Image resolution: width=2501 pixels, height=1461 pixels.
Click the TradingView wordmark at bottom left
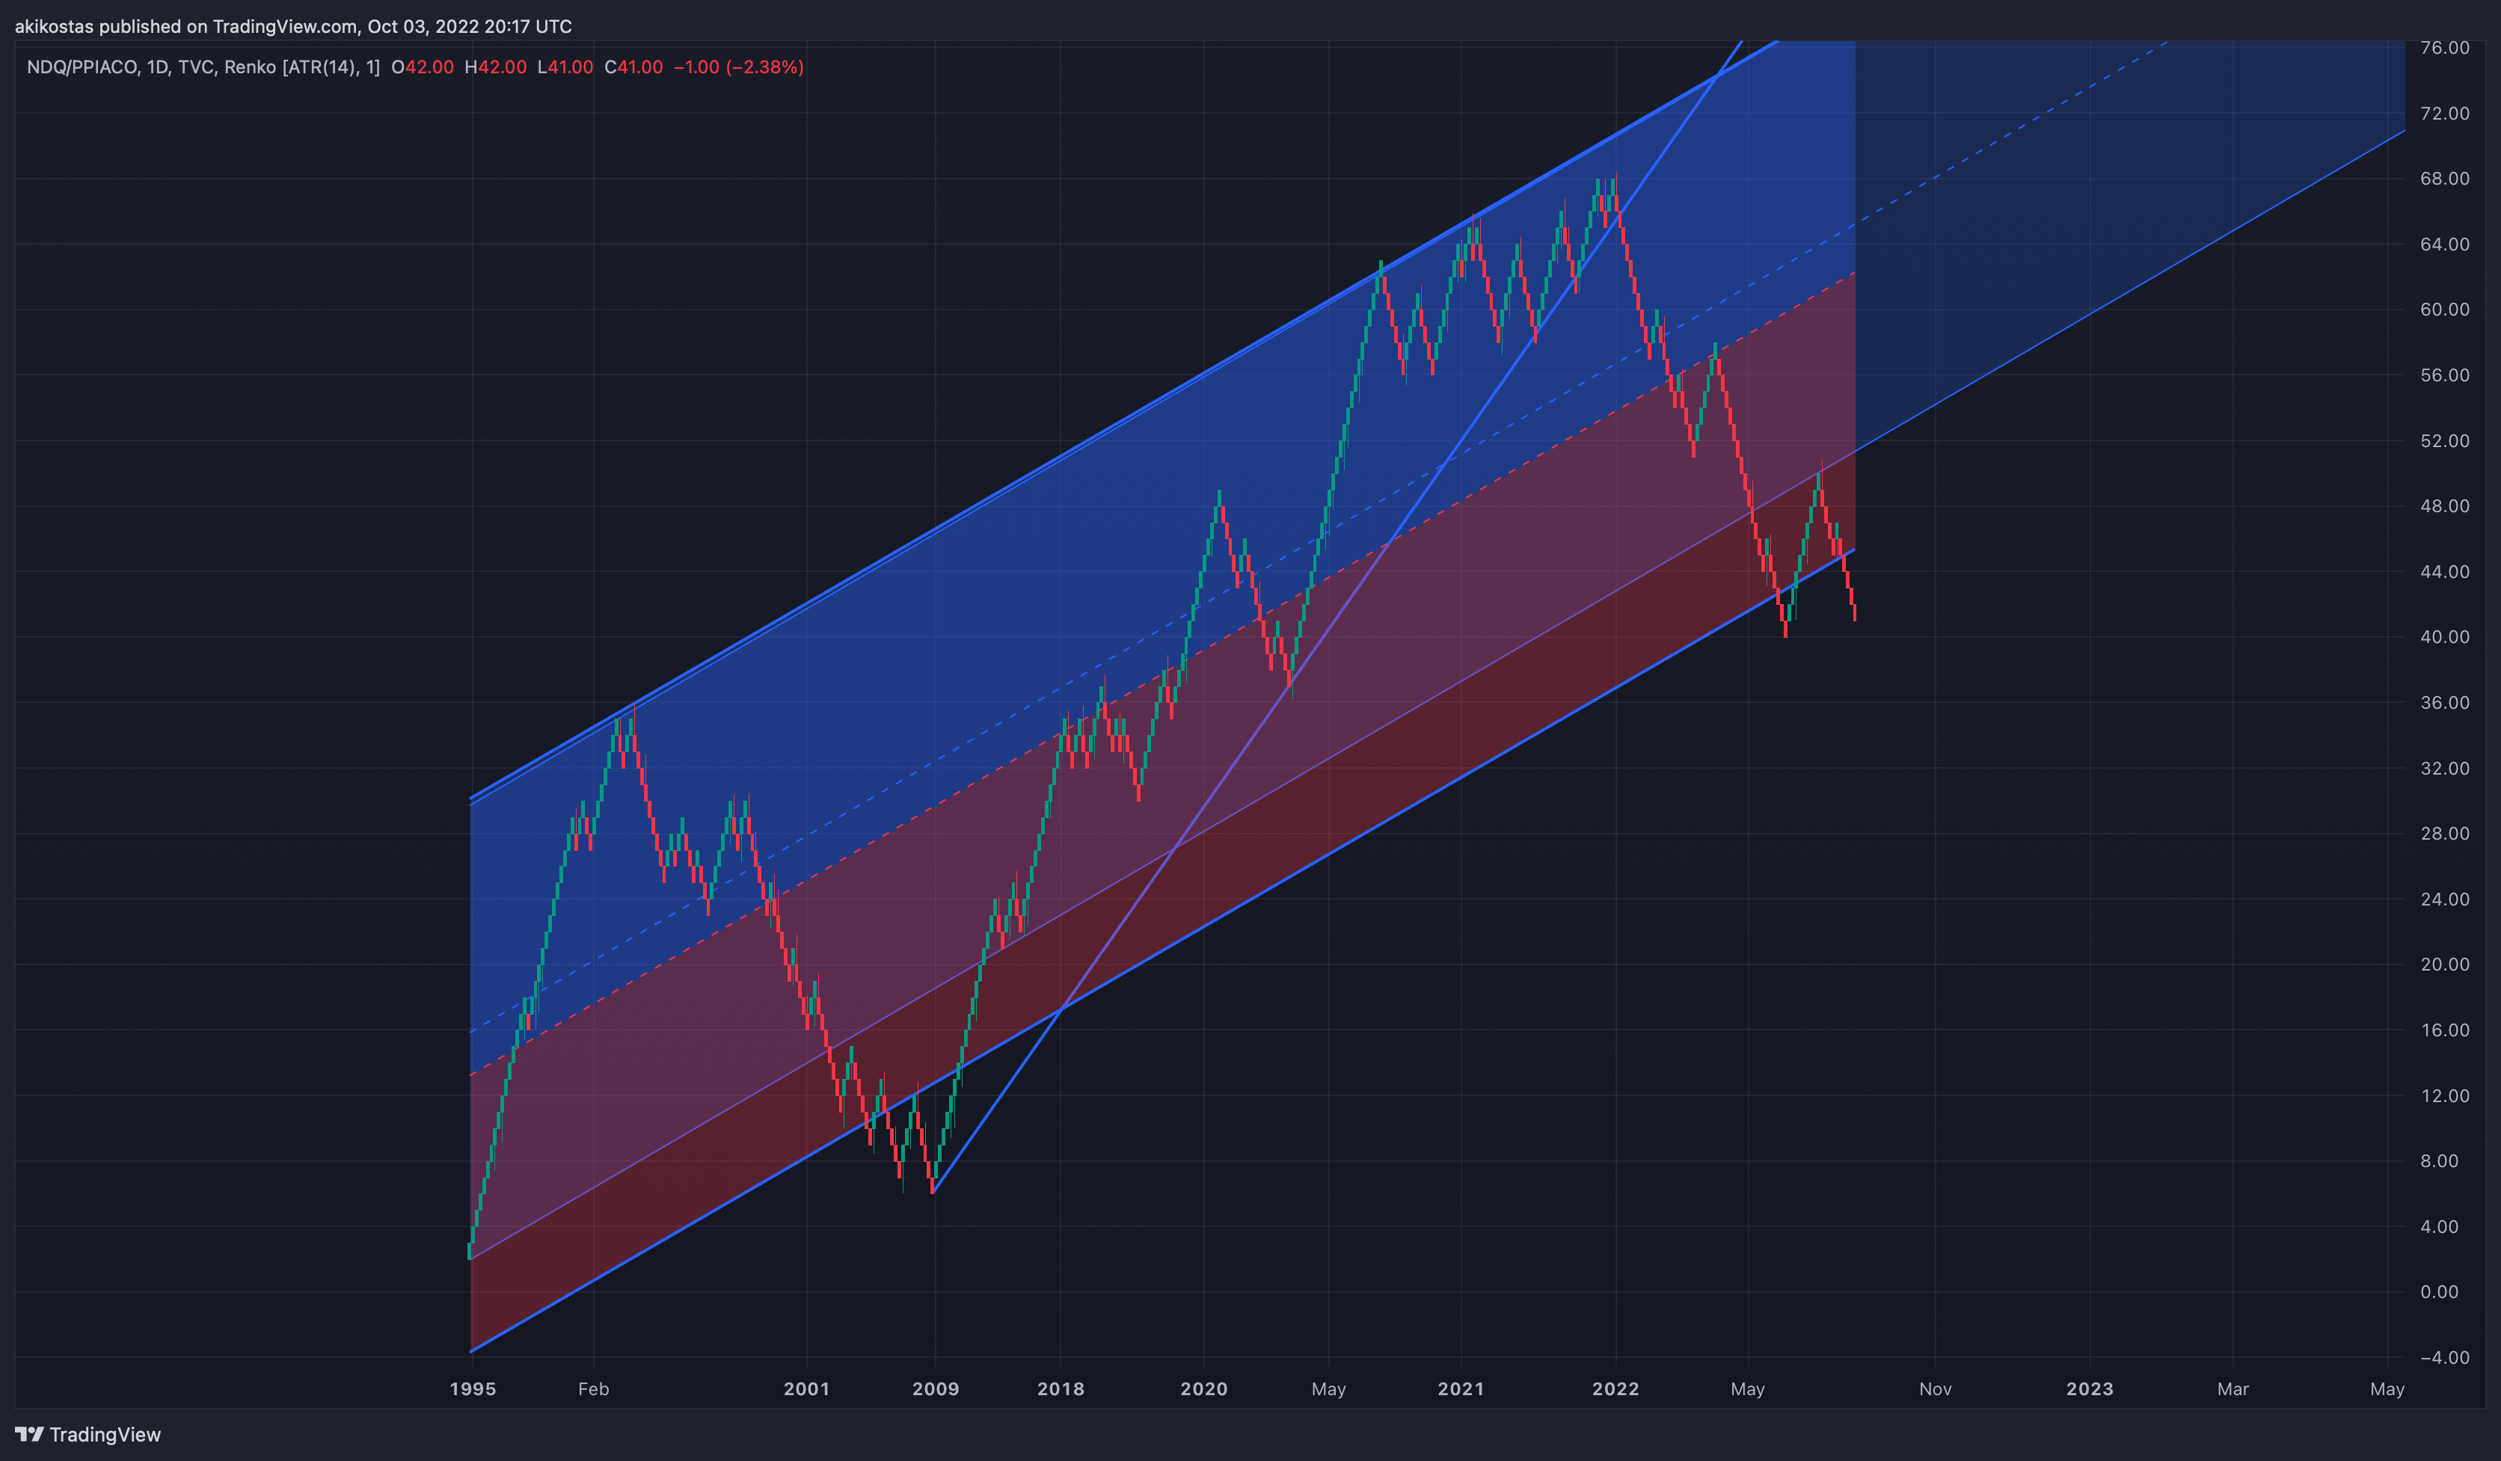(x=105, y=1434)
